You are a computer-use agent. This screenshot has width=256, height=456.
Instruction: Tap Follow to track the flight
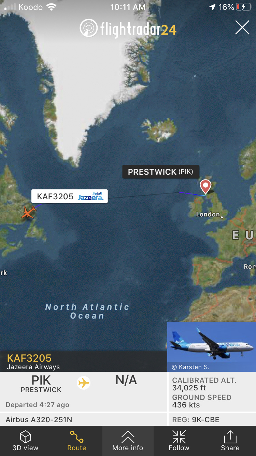tap(179, 441)
